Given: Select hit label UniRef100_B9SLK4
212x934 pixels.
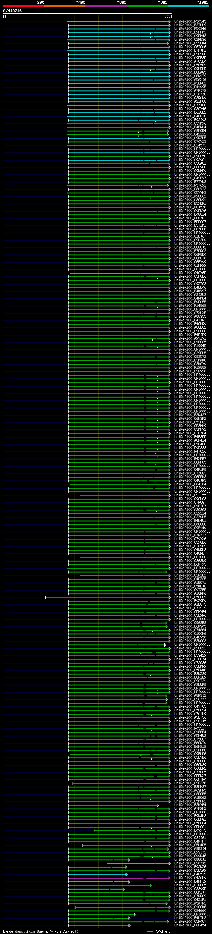Looking at the screenshot, I should (190, 43).
